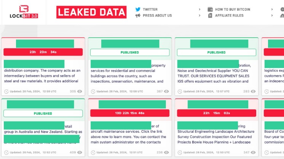Click the clock icon on the 12:52 UTC card
The image size is (284, 159).
click(6, 153)
